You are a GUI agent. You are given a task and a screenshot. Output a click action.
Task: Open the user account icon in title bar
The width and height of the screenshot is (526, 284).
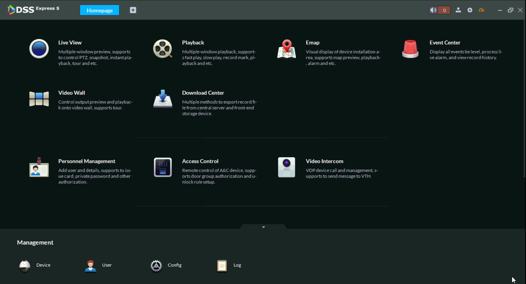tap(458, 10)
